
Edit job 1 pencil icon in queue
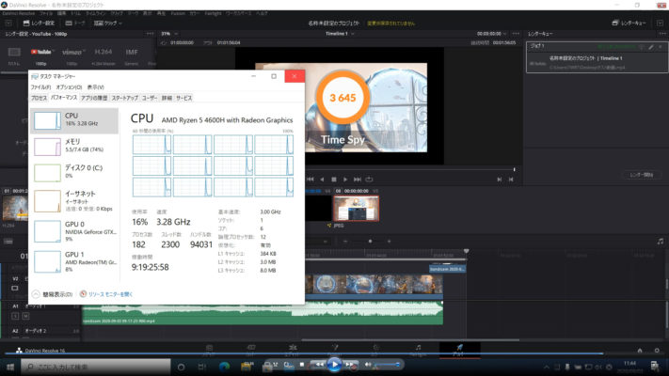tap(651, 46)
